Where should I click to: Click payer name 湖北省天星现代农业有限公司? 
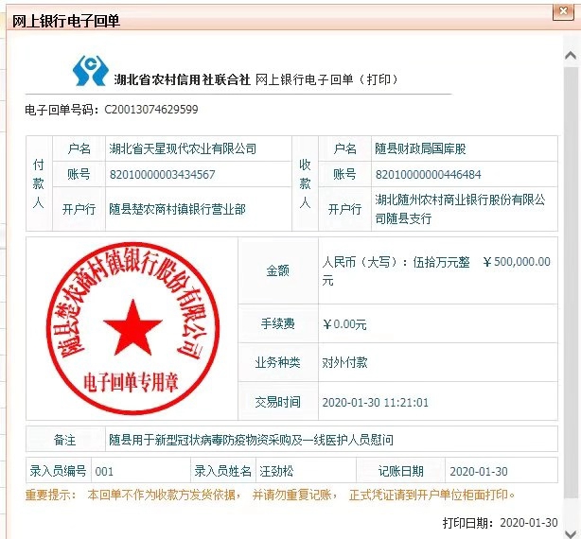(x=183, y=148)
